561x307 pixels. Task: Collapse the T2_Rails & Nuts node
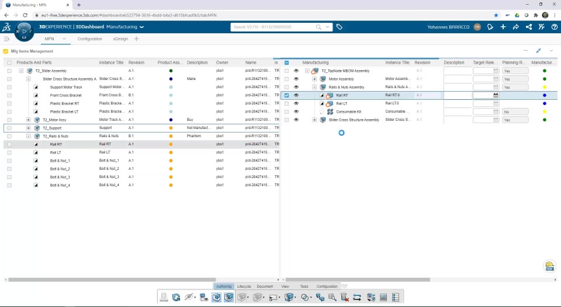(28, 136)
